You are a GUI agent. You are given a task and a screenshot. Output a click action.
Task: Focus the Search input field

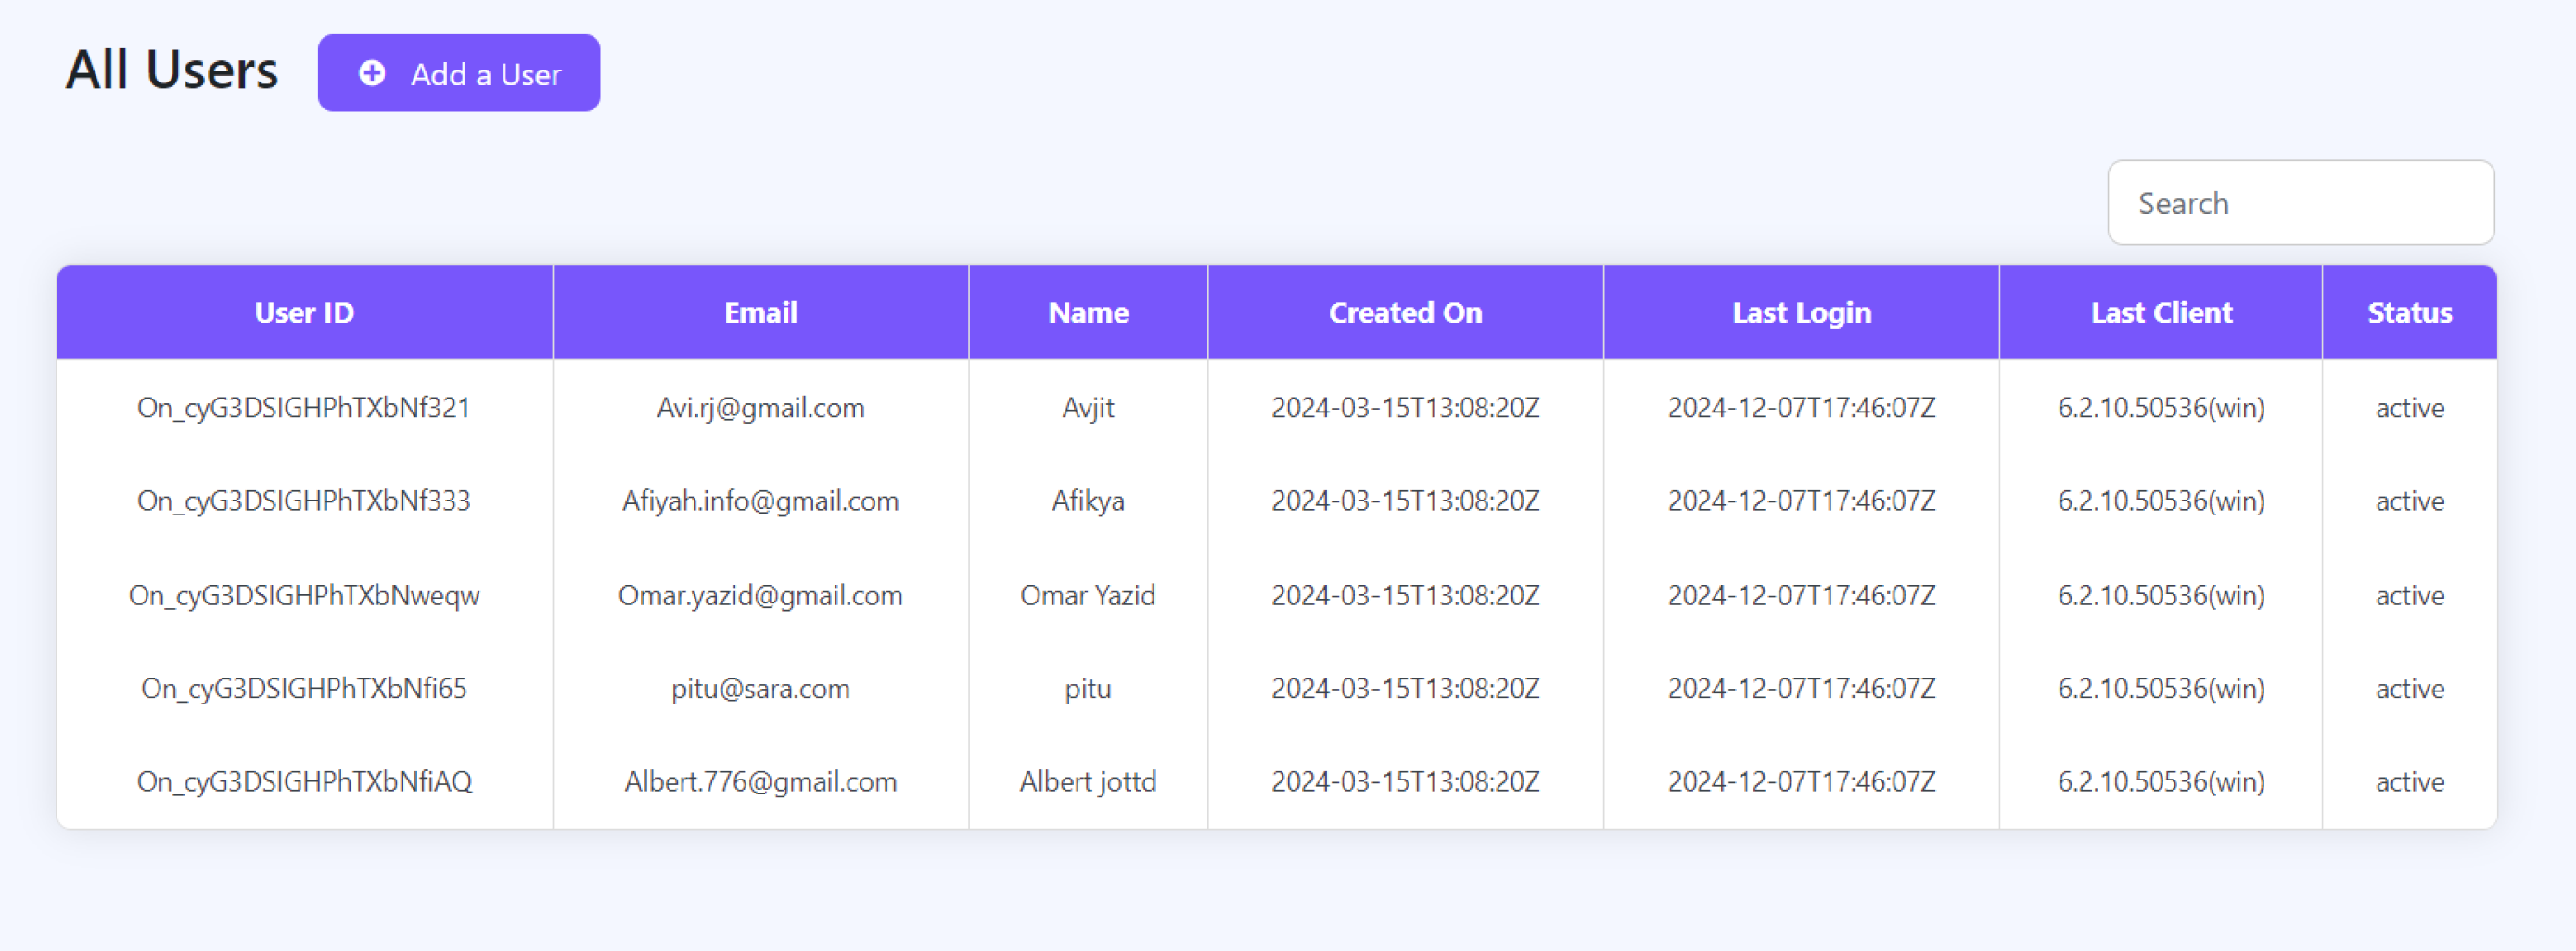coord(2300,203)
